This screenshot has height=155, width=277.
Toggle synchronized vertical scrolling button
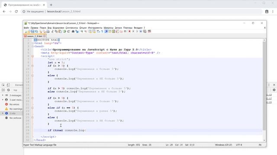tap(90, 31)
